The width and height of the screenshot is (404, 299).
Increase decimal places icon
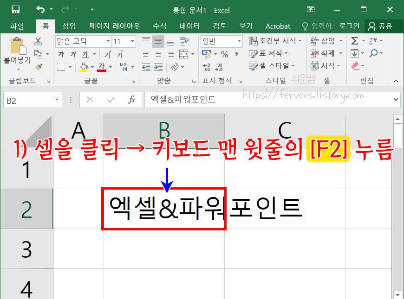pyautogui.click(x=207, y=67)
